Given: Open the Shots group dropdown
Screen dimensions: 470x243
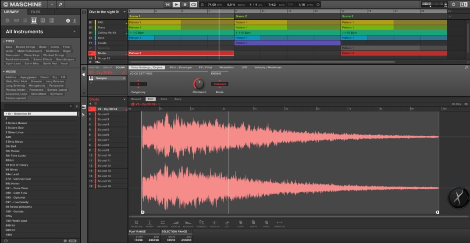Looking at the screenshot, I should pos(125,99).
